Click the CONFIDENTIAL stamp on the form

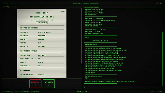coord(42,23)
